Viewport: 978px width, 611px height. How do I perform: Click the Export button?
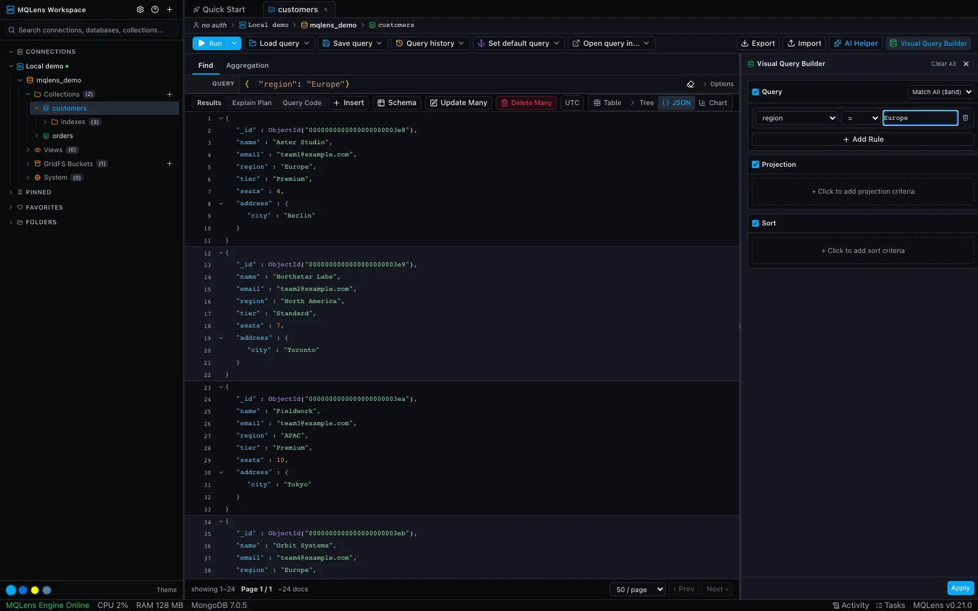click(758, 43)
